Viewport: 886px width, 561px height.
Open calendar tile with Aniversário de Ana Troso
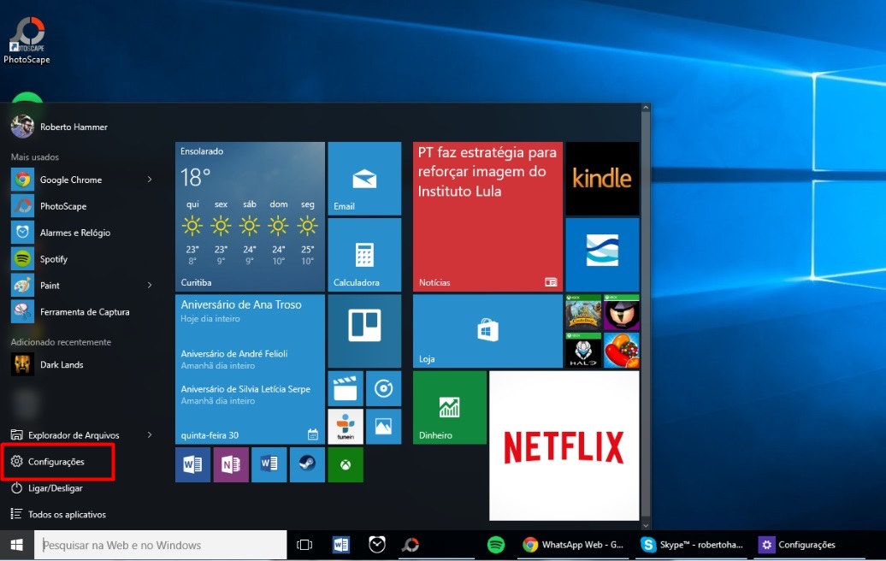point(250,369)
